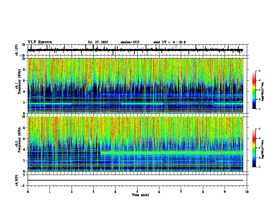
Task: Click the green line below 2 kHz in ch.1 spectrogram
Action: [x=135, y=103]
